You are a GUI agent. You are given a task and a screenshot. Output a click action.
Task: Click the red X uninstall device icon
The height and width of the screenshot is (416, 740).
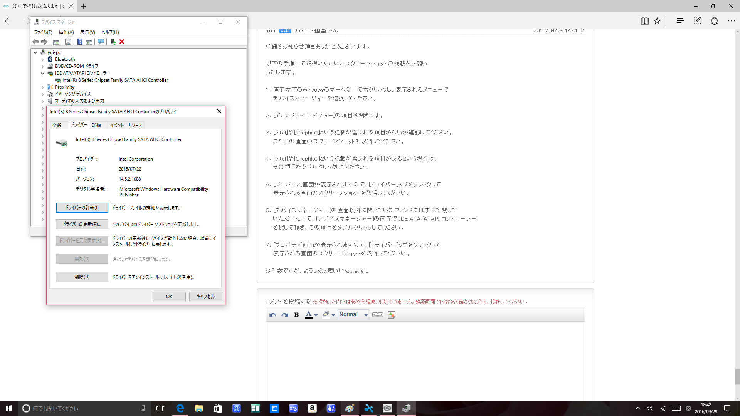point(122,42)
